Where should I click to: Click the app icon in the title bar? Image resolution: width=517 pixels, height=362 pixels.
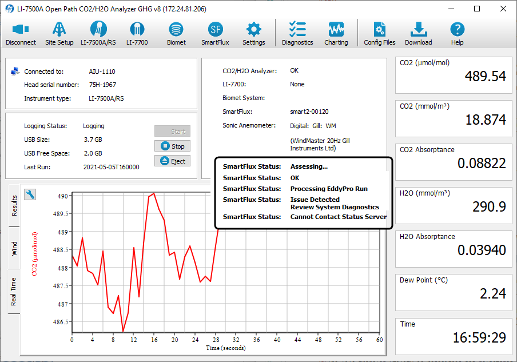(x=10, y=9)
